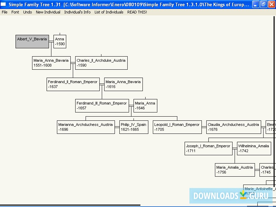276x207 pixels.
Task: Open the File menu
Action: [x=4, y=12]
